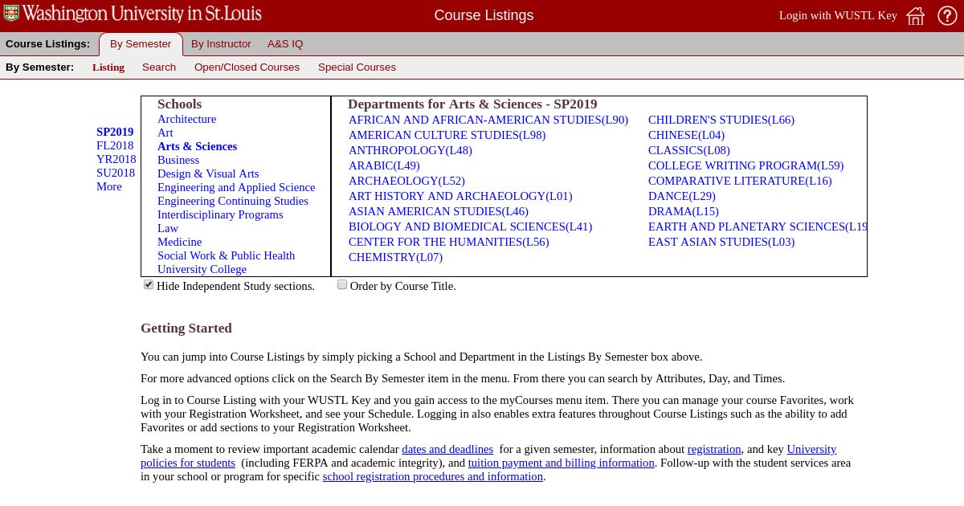The image size is (964, 506).
Task: Open Earth and Planetary Sciences department
Action: click(x=758, y=226)
